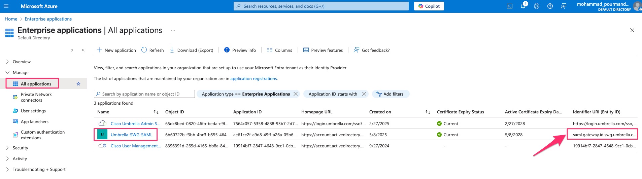The width and height of the screenshot is (642, 179).
Task: Open the feedback icon in the top bar
Action: coord(564,6)
